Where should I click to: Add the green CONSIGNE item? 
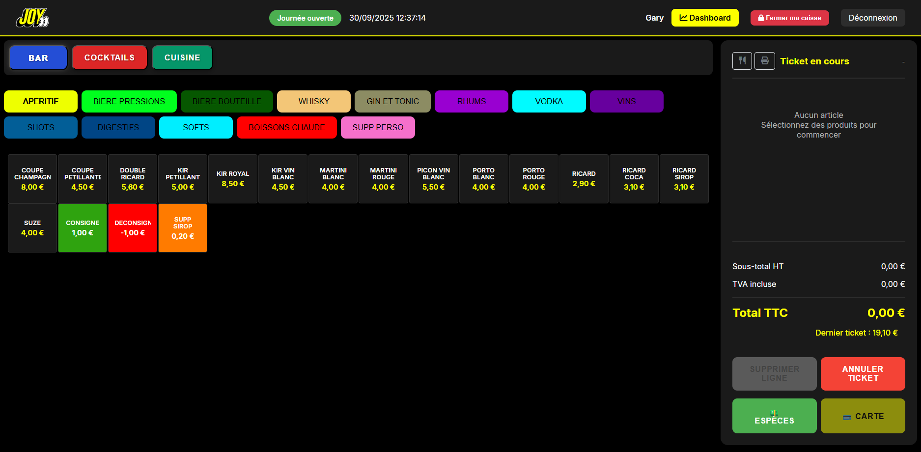coord(83,228)
